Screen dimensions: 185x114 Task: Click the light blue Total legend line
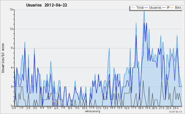[133, 7]
